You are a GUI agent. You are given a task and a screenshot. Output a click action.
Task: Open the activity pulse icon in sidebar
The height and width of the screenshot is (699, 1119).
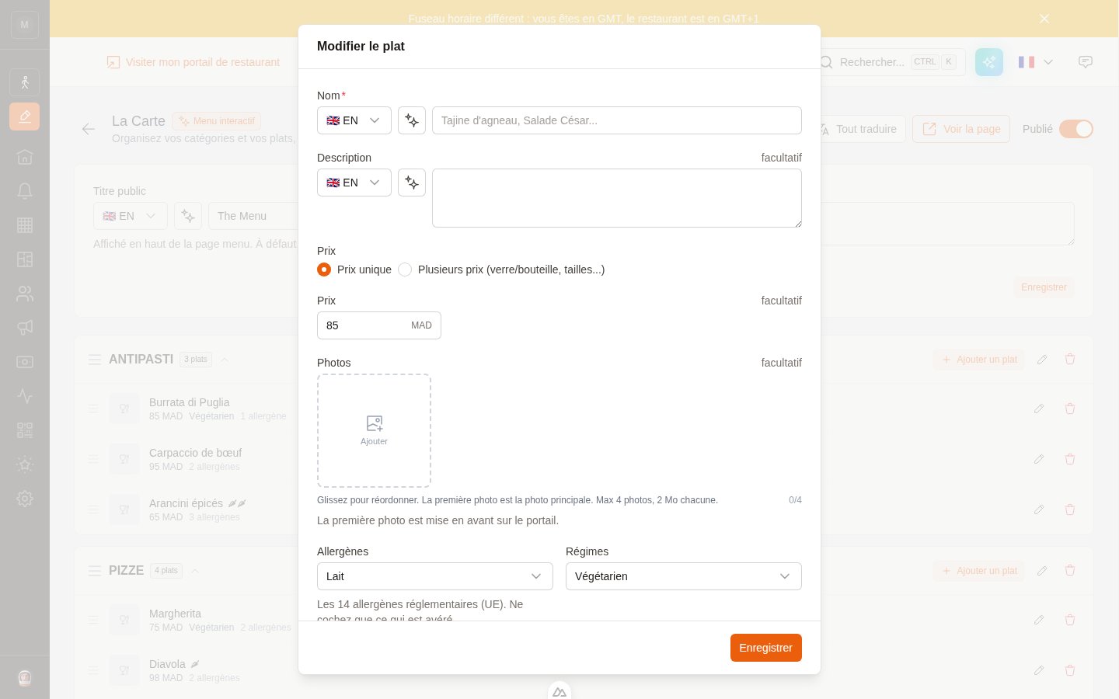25,396
